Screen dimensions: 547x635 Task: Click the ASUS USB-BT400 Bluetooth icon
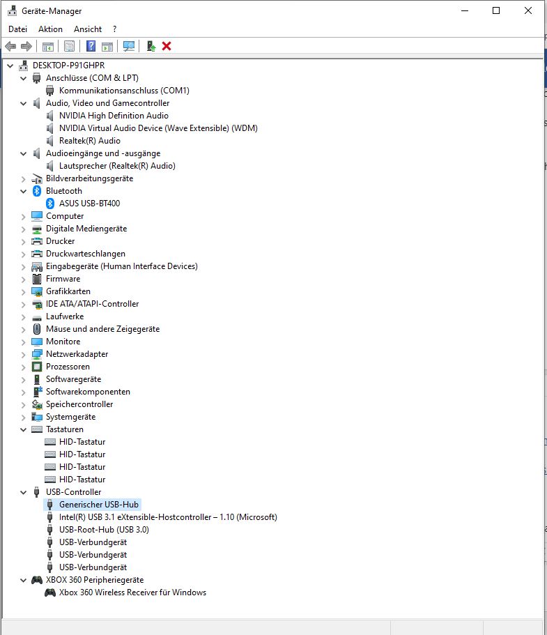tap(50, 204)
